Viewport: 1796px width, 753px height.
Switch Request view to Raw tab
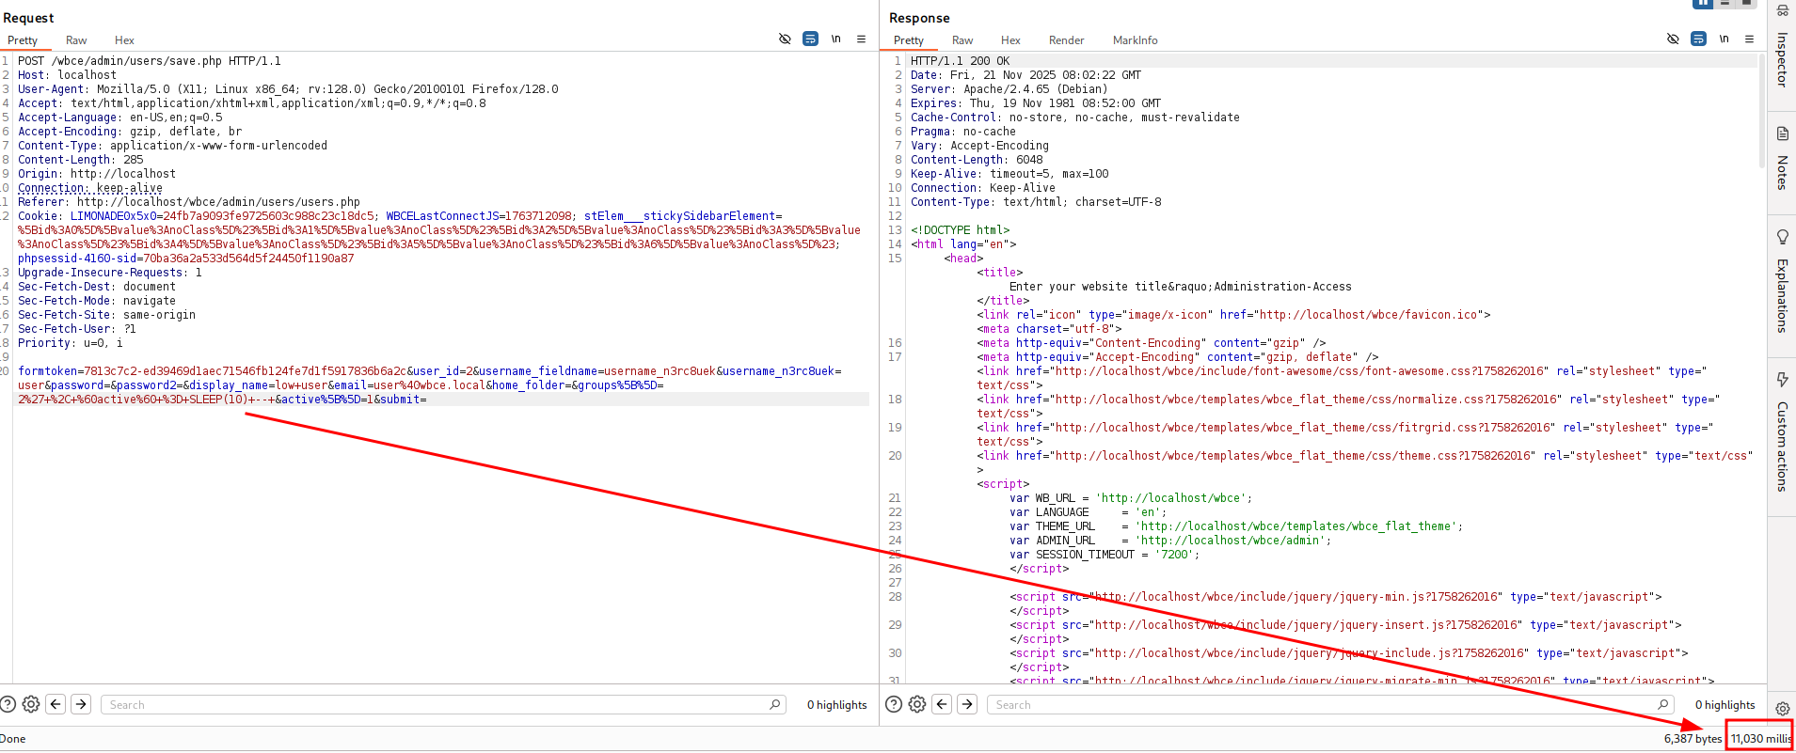(76, 40)
